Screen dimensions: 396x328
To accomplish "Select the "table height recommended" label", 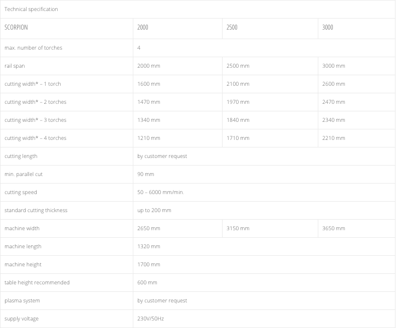I will (37, 282).
